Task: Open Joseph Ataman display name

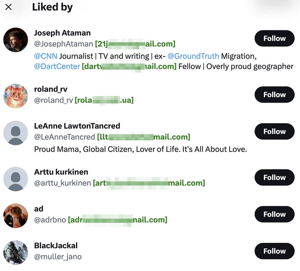Action: [62, 33]
